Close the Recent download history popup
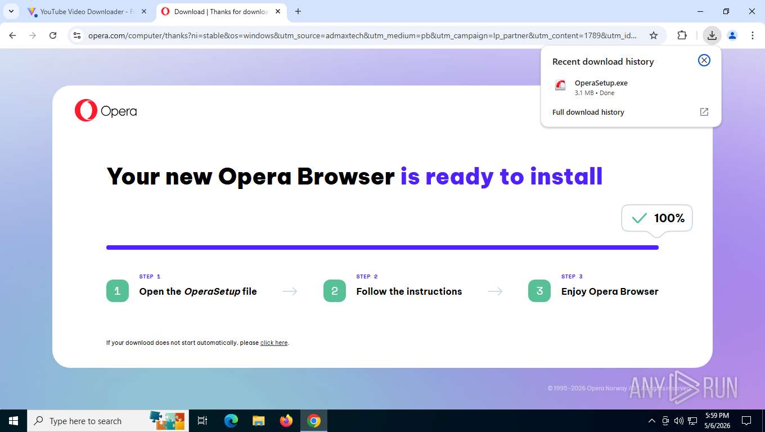765x432 pixels. (704, 60)
